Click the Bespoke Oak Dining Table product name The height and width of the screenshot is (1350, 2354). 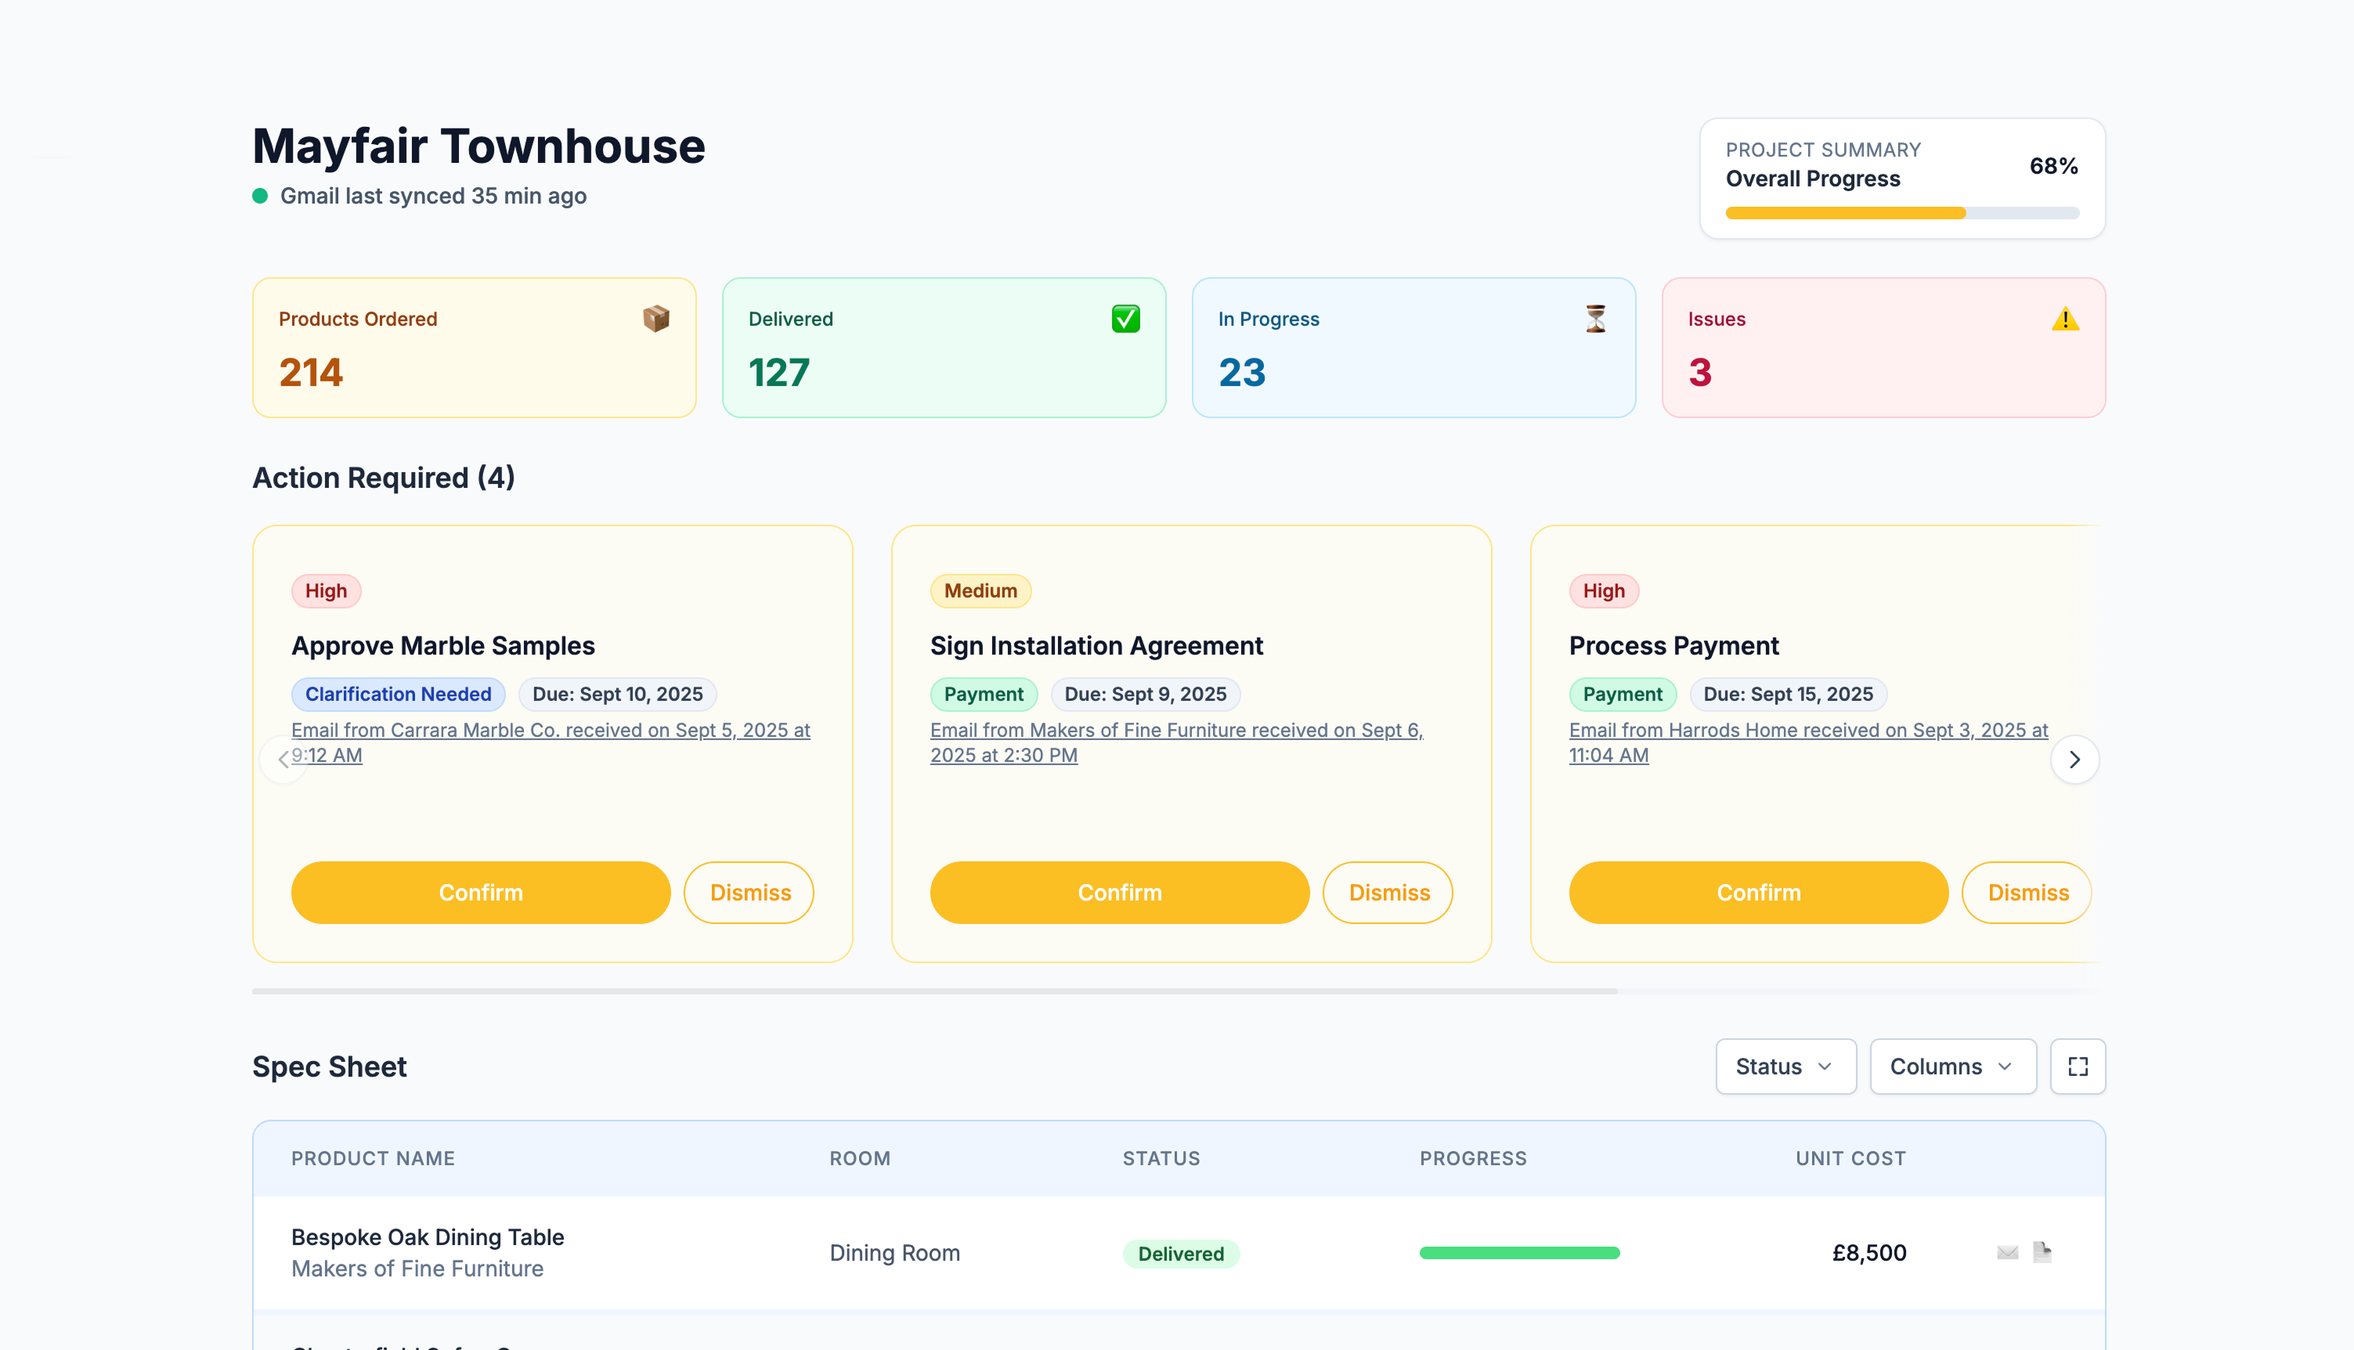click(x=428, y=1237)
